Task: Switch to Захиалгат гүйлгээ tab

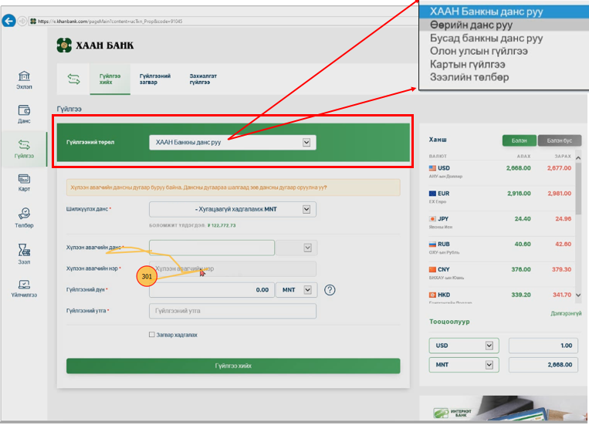Action: point(203,79)
